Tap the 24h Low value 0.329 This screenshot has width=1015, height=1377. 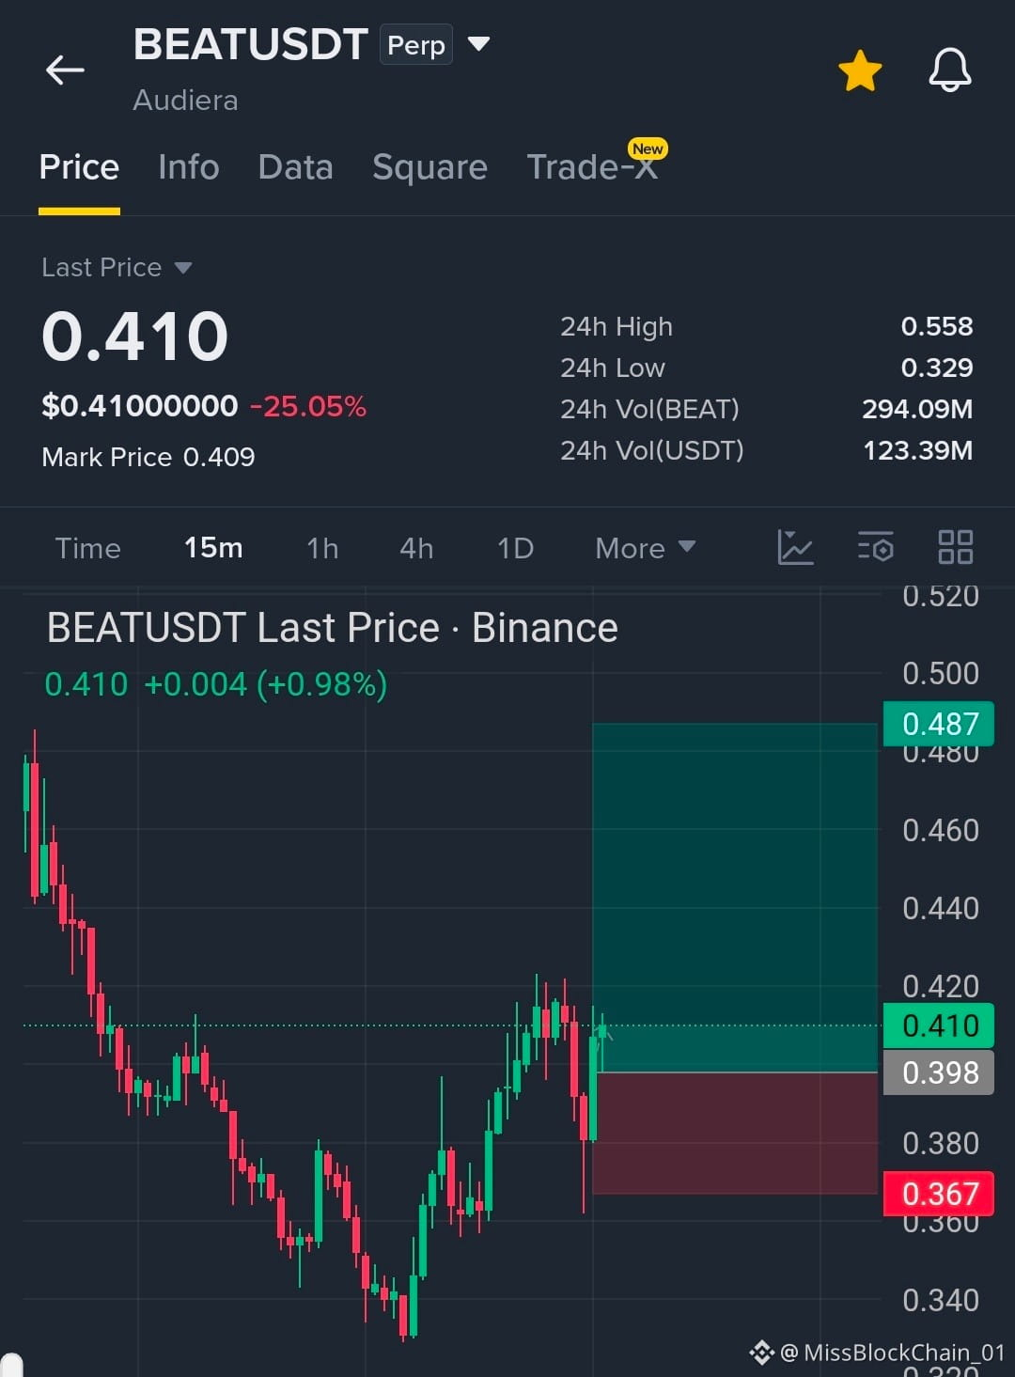point(937,368)
